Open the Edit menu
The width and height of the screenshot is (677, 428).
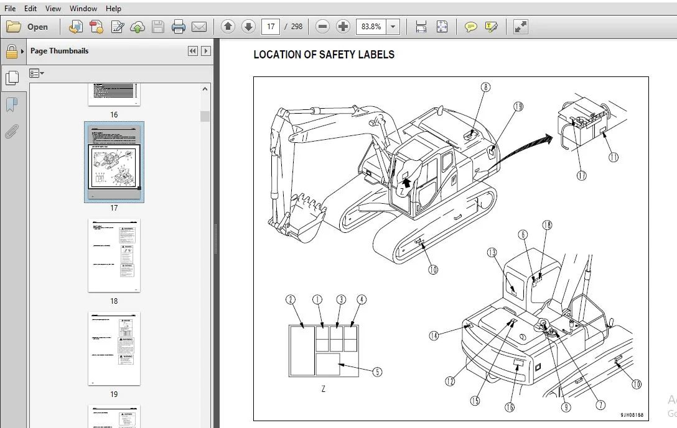coord(30,8)
